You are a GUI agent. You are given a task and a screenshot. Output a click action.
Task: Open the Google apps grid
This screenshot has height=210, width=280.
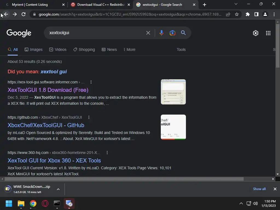coord(268,33)
